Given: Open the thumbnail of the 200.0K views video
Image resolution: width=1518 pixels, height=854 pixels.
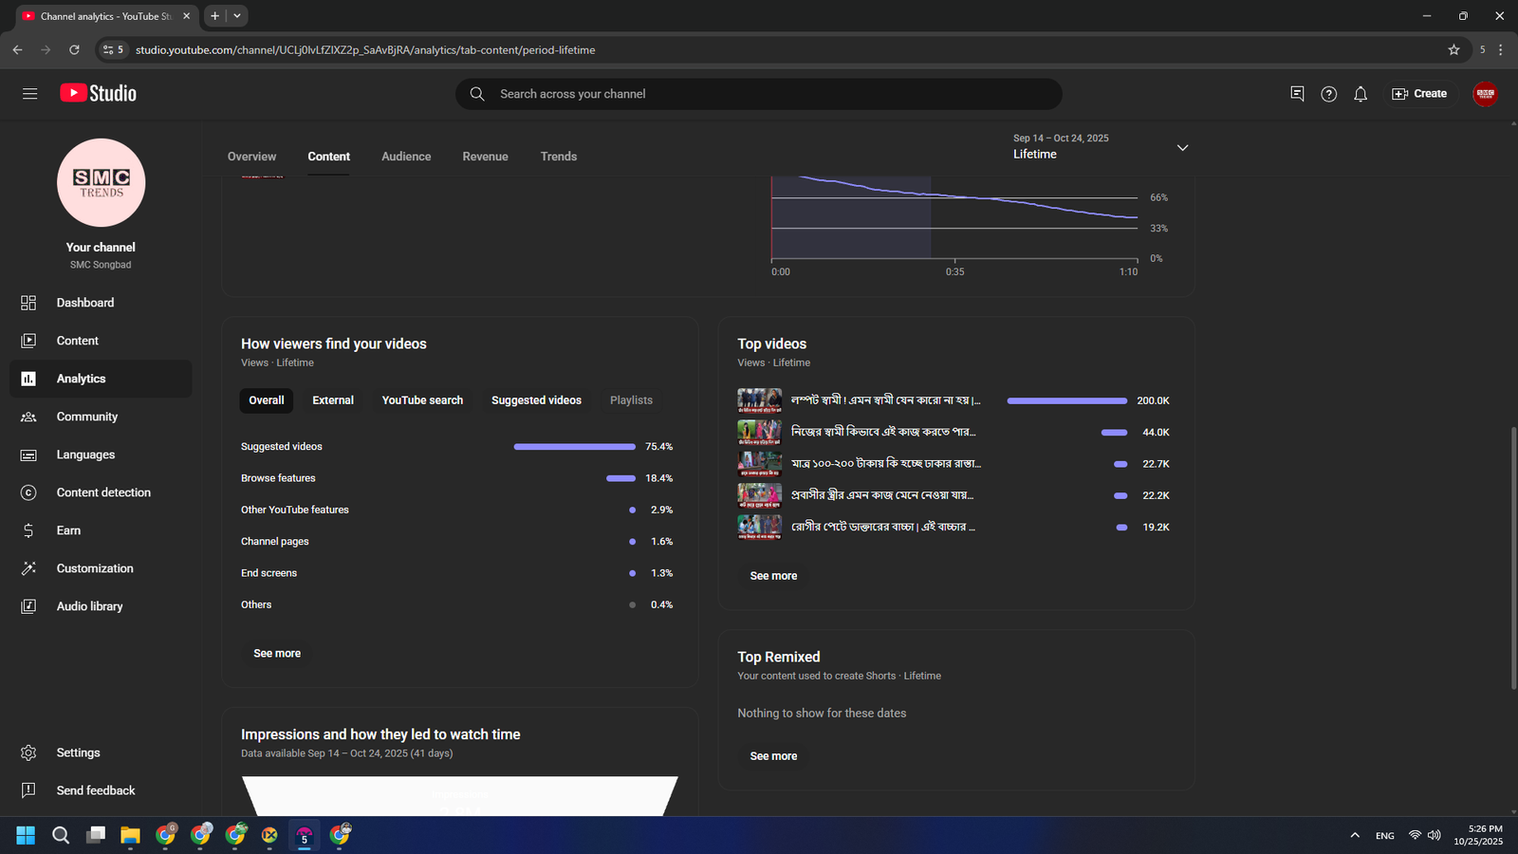Looking at the screenshot, I should pyautogui.click(x=760, y=400).
